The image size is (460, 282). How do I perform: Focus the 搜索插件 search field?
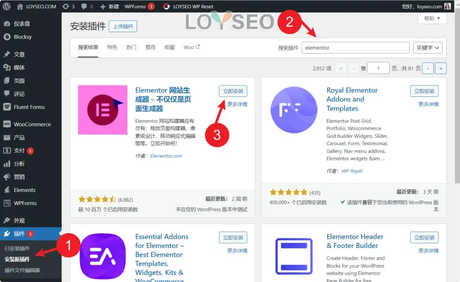[356, 48]
